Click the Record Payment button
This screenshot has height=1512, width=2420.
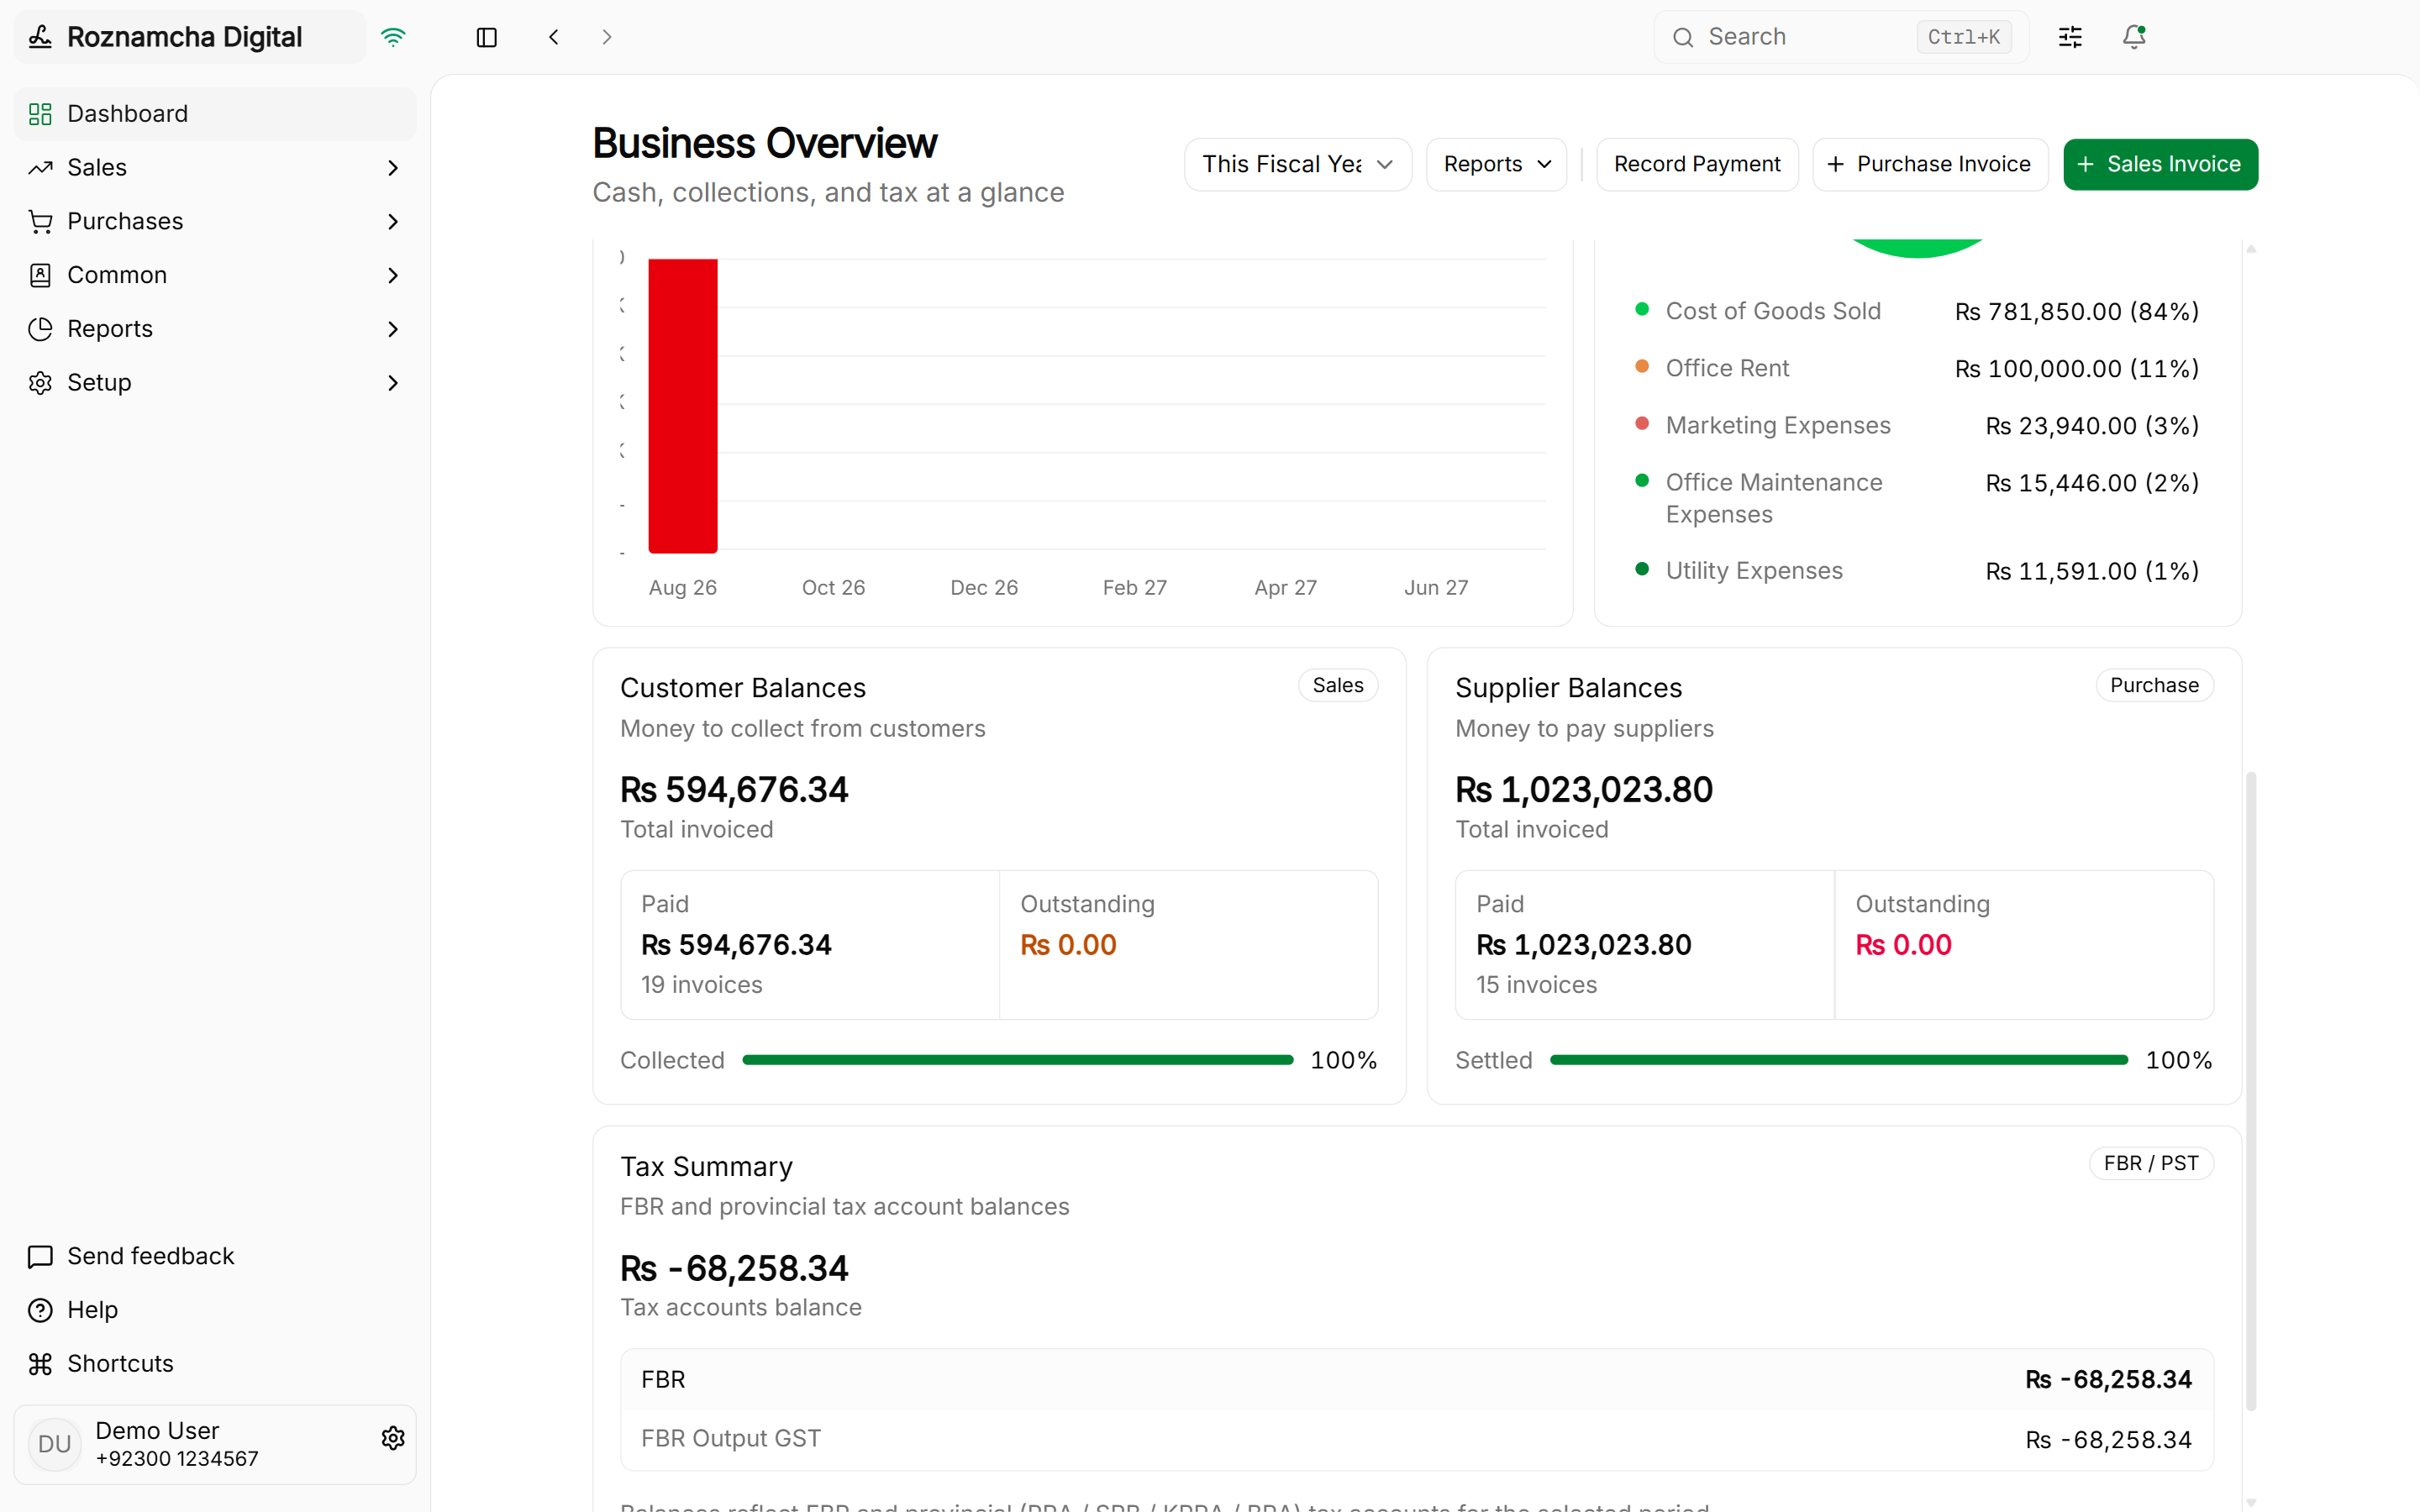(1697, 164)
